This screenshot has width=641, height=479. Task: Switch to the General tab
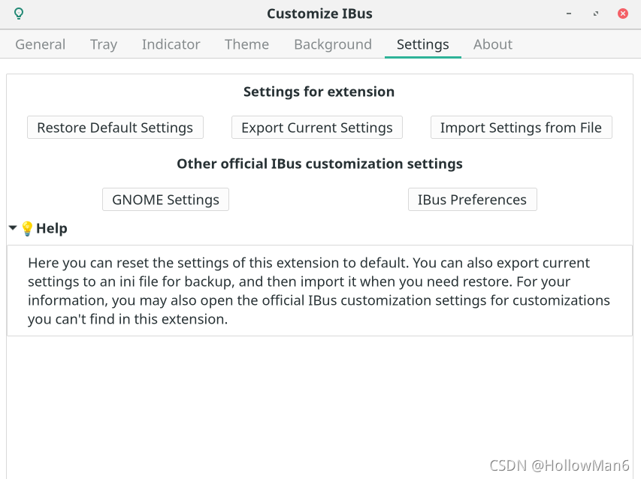tap(40, 44)
